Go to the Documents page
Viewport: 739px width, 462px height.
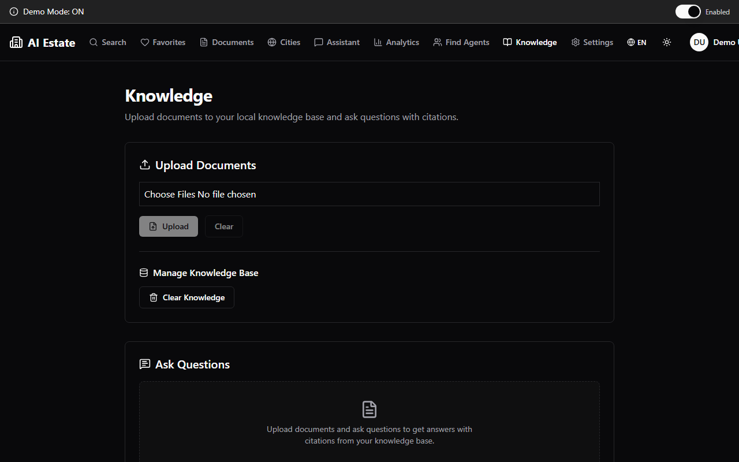pyautogui.click(x=227, y=42)
